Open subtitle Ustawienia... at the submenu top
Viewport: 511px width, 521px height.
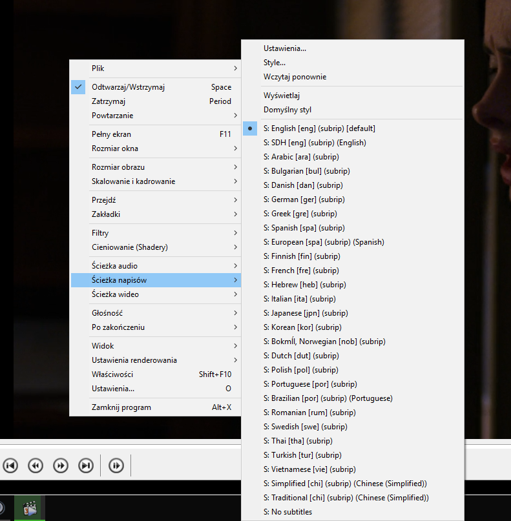point(285,48)
